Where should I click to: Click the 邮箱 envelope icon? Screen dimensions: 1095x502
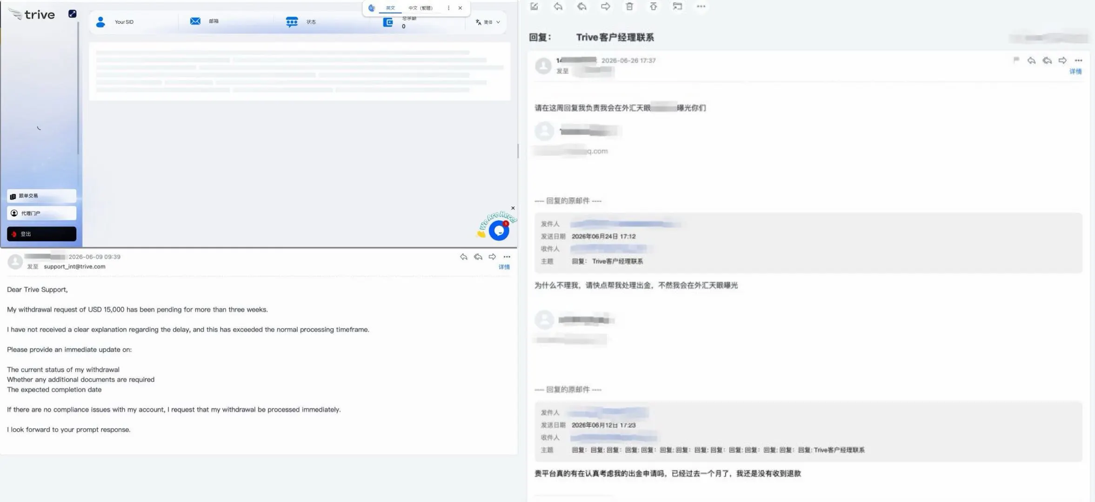[195, 21]
